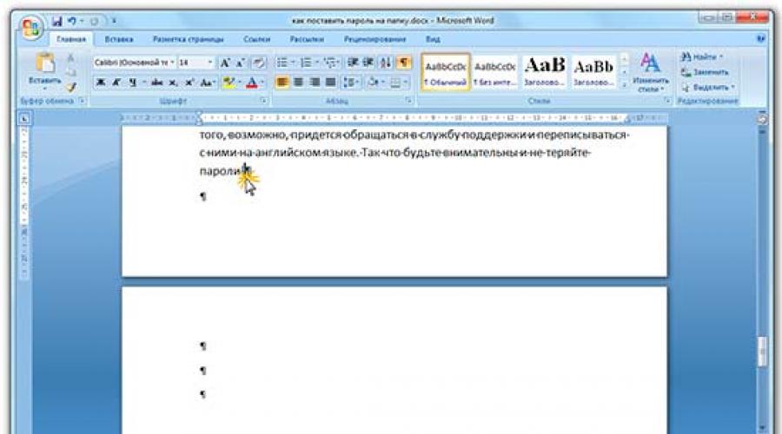Apply red font color A
The height and width of the screenshot is (434, 782).
252,82
